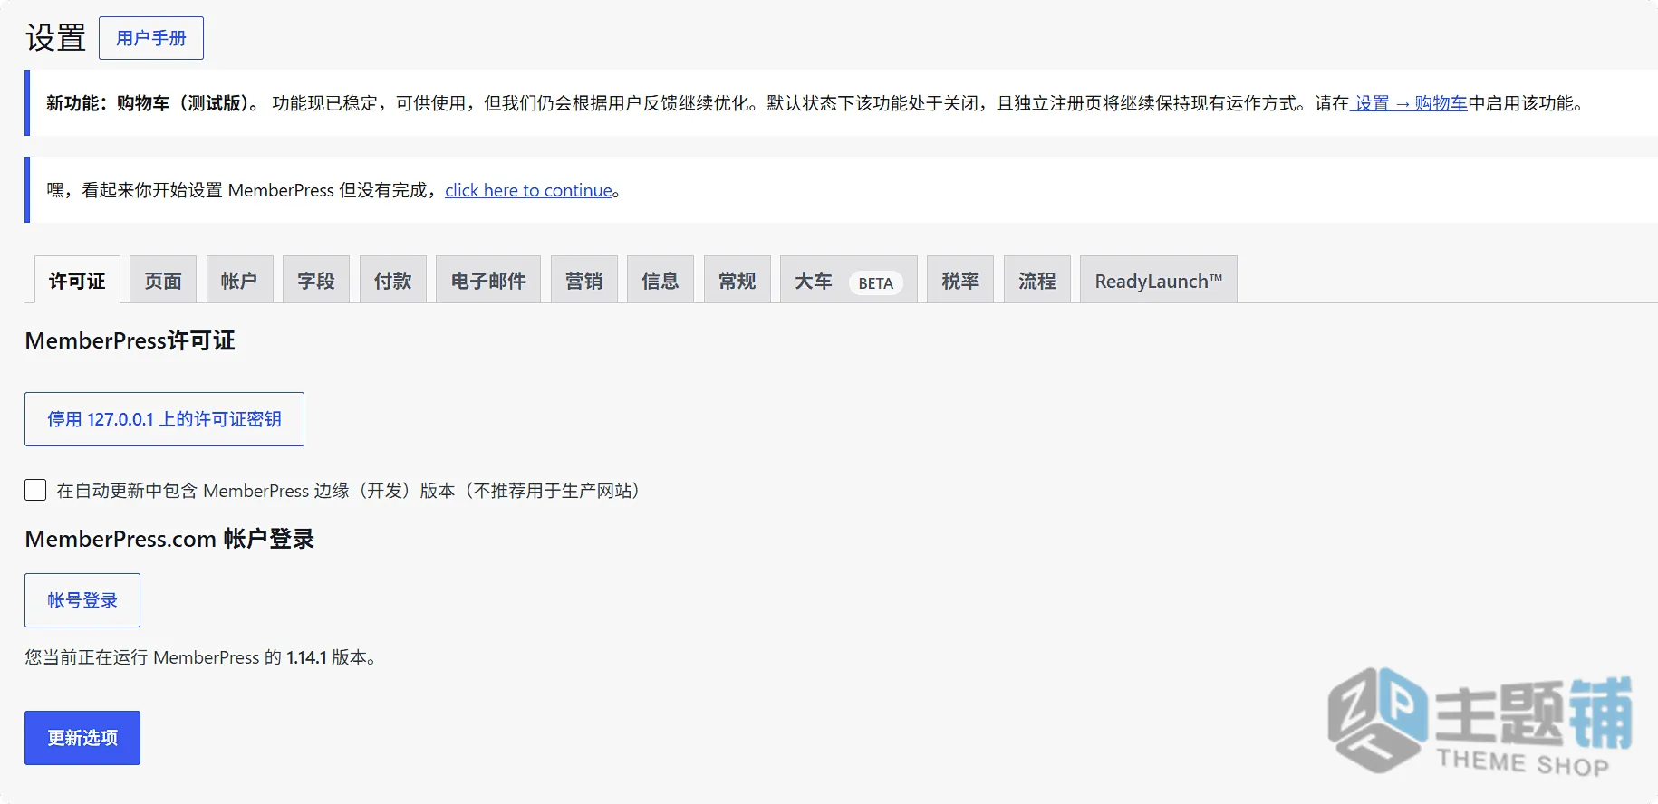Click the 1.14.1 version text
1658x804 pixels.
306,657
